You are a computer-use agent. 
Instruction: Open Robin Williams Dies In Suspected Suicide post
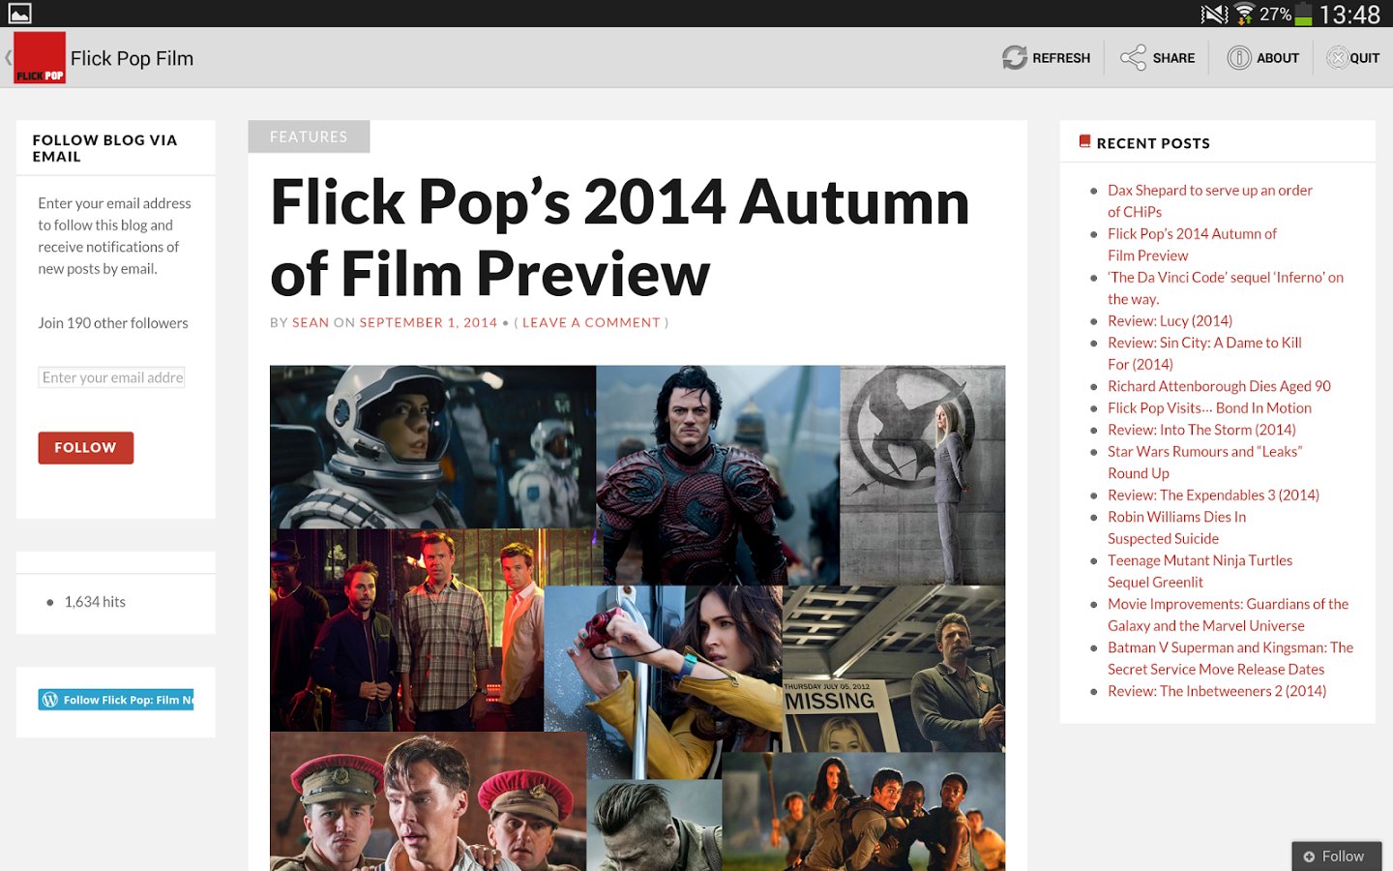1176,527
